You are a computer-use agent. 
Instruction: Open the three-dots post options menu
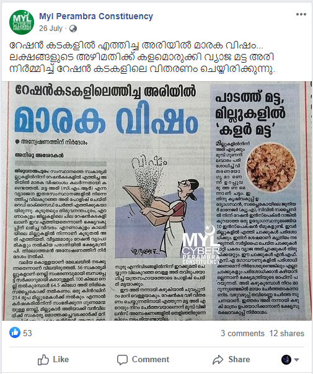(301, 14)
